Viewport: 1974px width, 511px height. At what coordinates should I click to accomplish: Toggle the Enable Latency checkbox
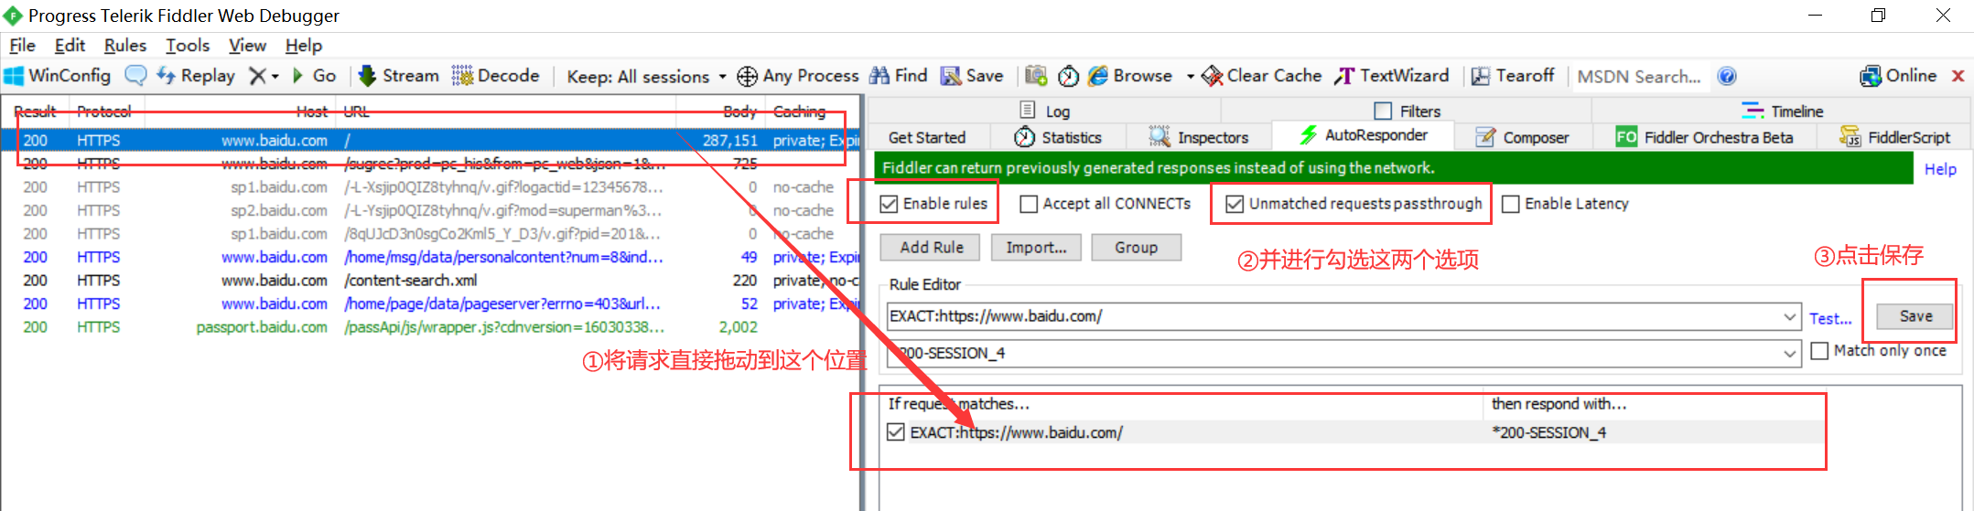[1511, 204]
